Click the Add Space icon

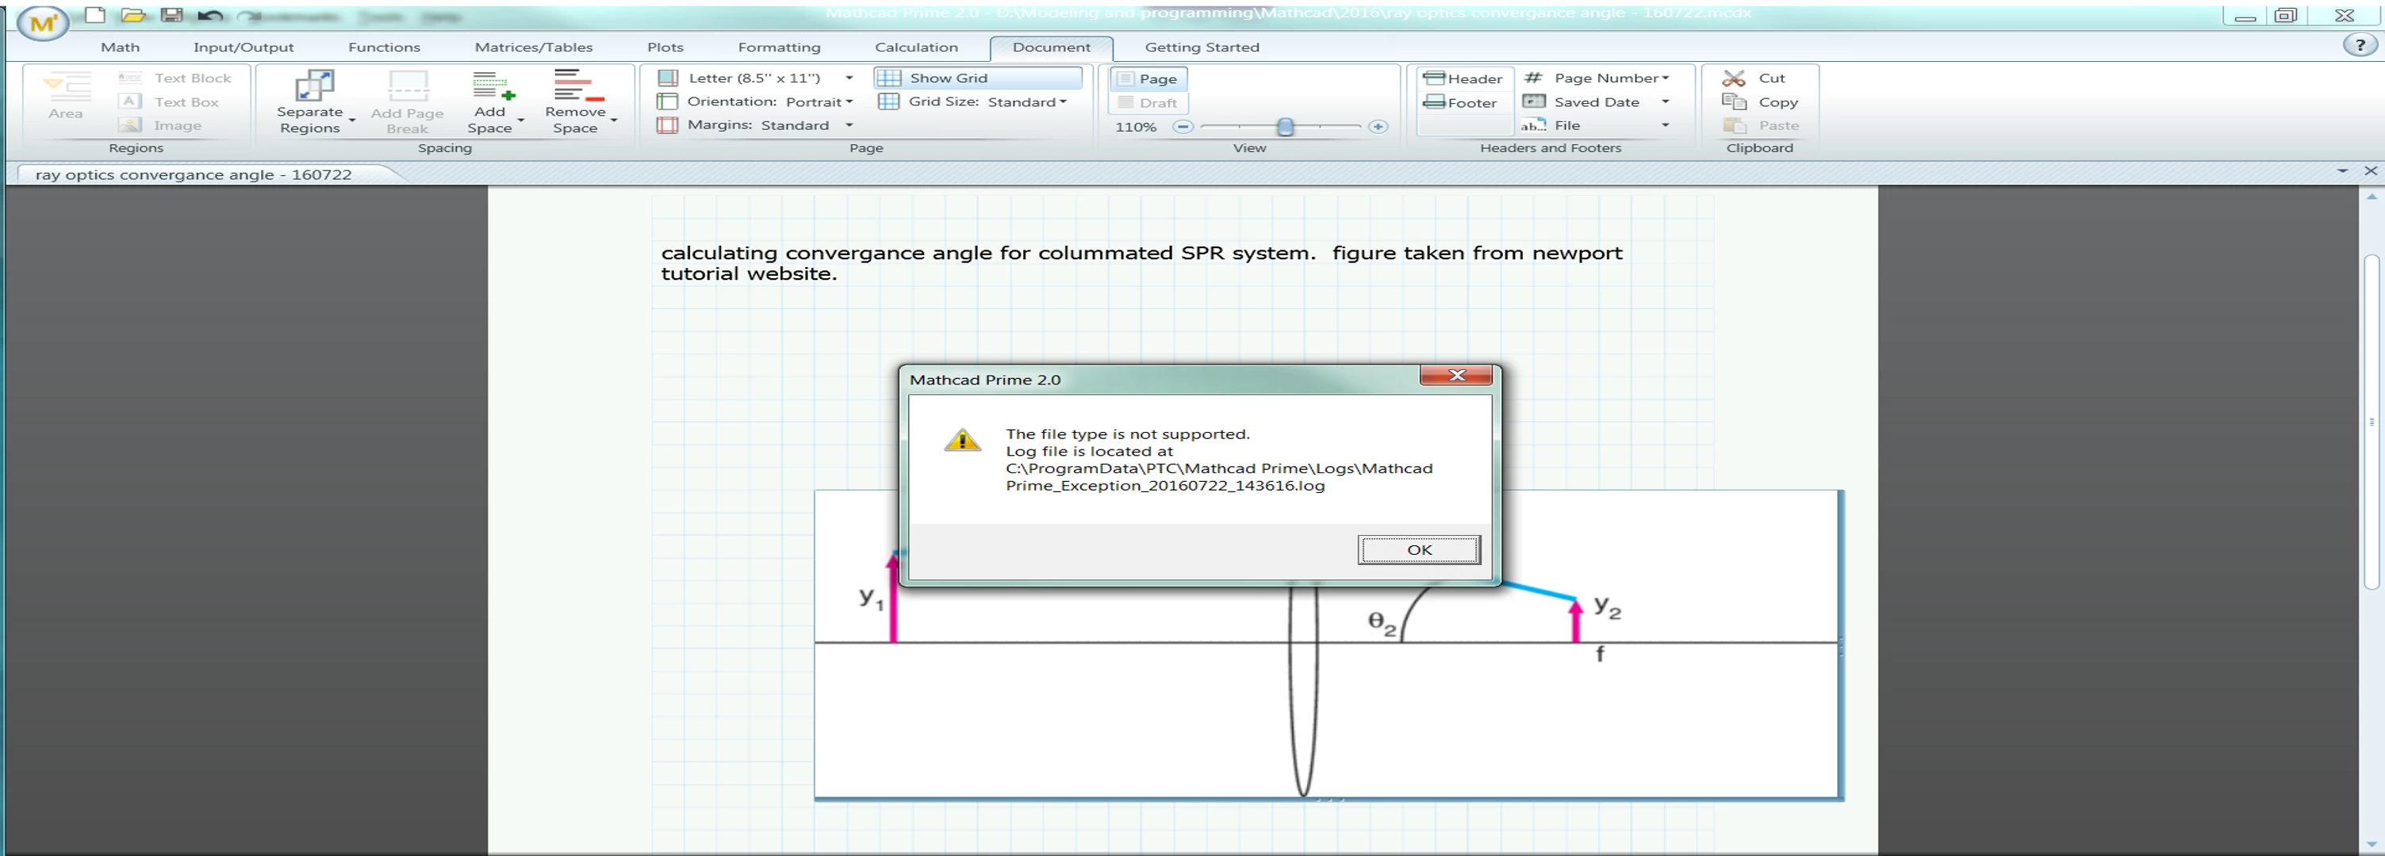(493, 85)
